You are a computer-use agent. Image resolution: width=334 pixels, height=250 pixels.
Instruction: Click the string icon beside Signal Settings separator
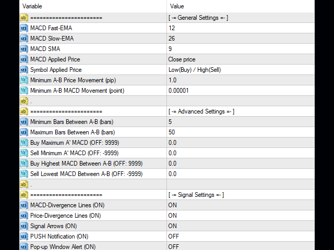[x=24, y=195]
